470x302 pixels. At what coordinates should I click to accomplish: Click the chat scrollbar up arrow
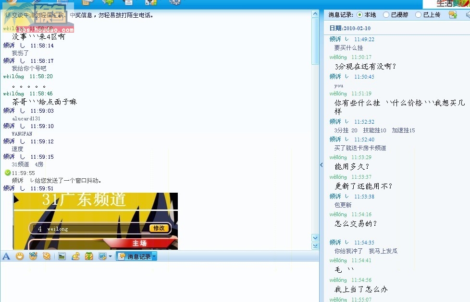(x=315, y=14)
